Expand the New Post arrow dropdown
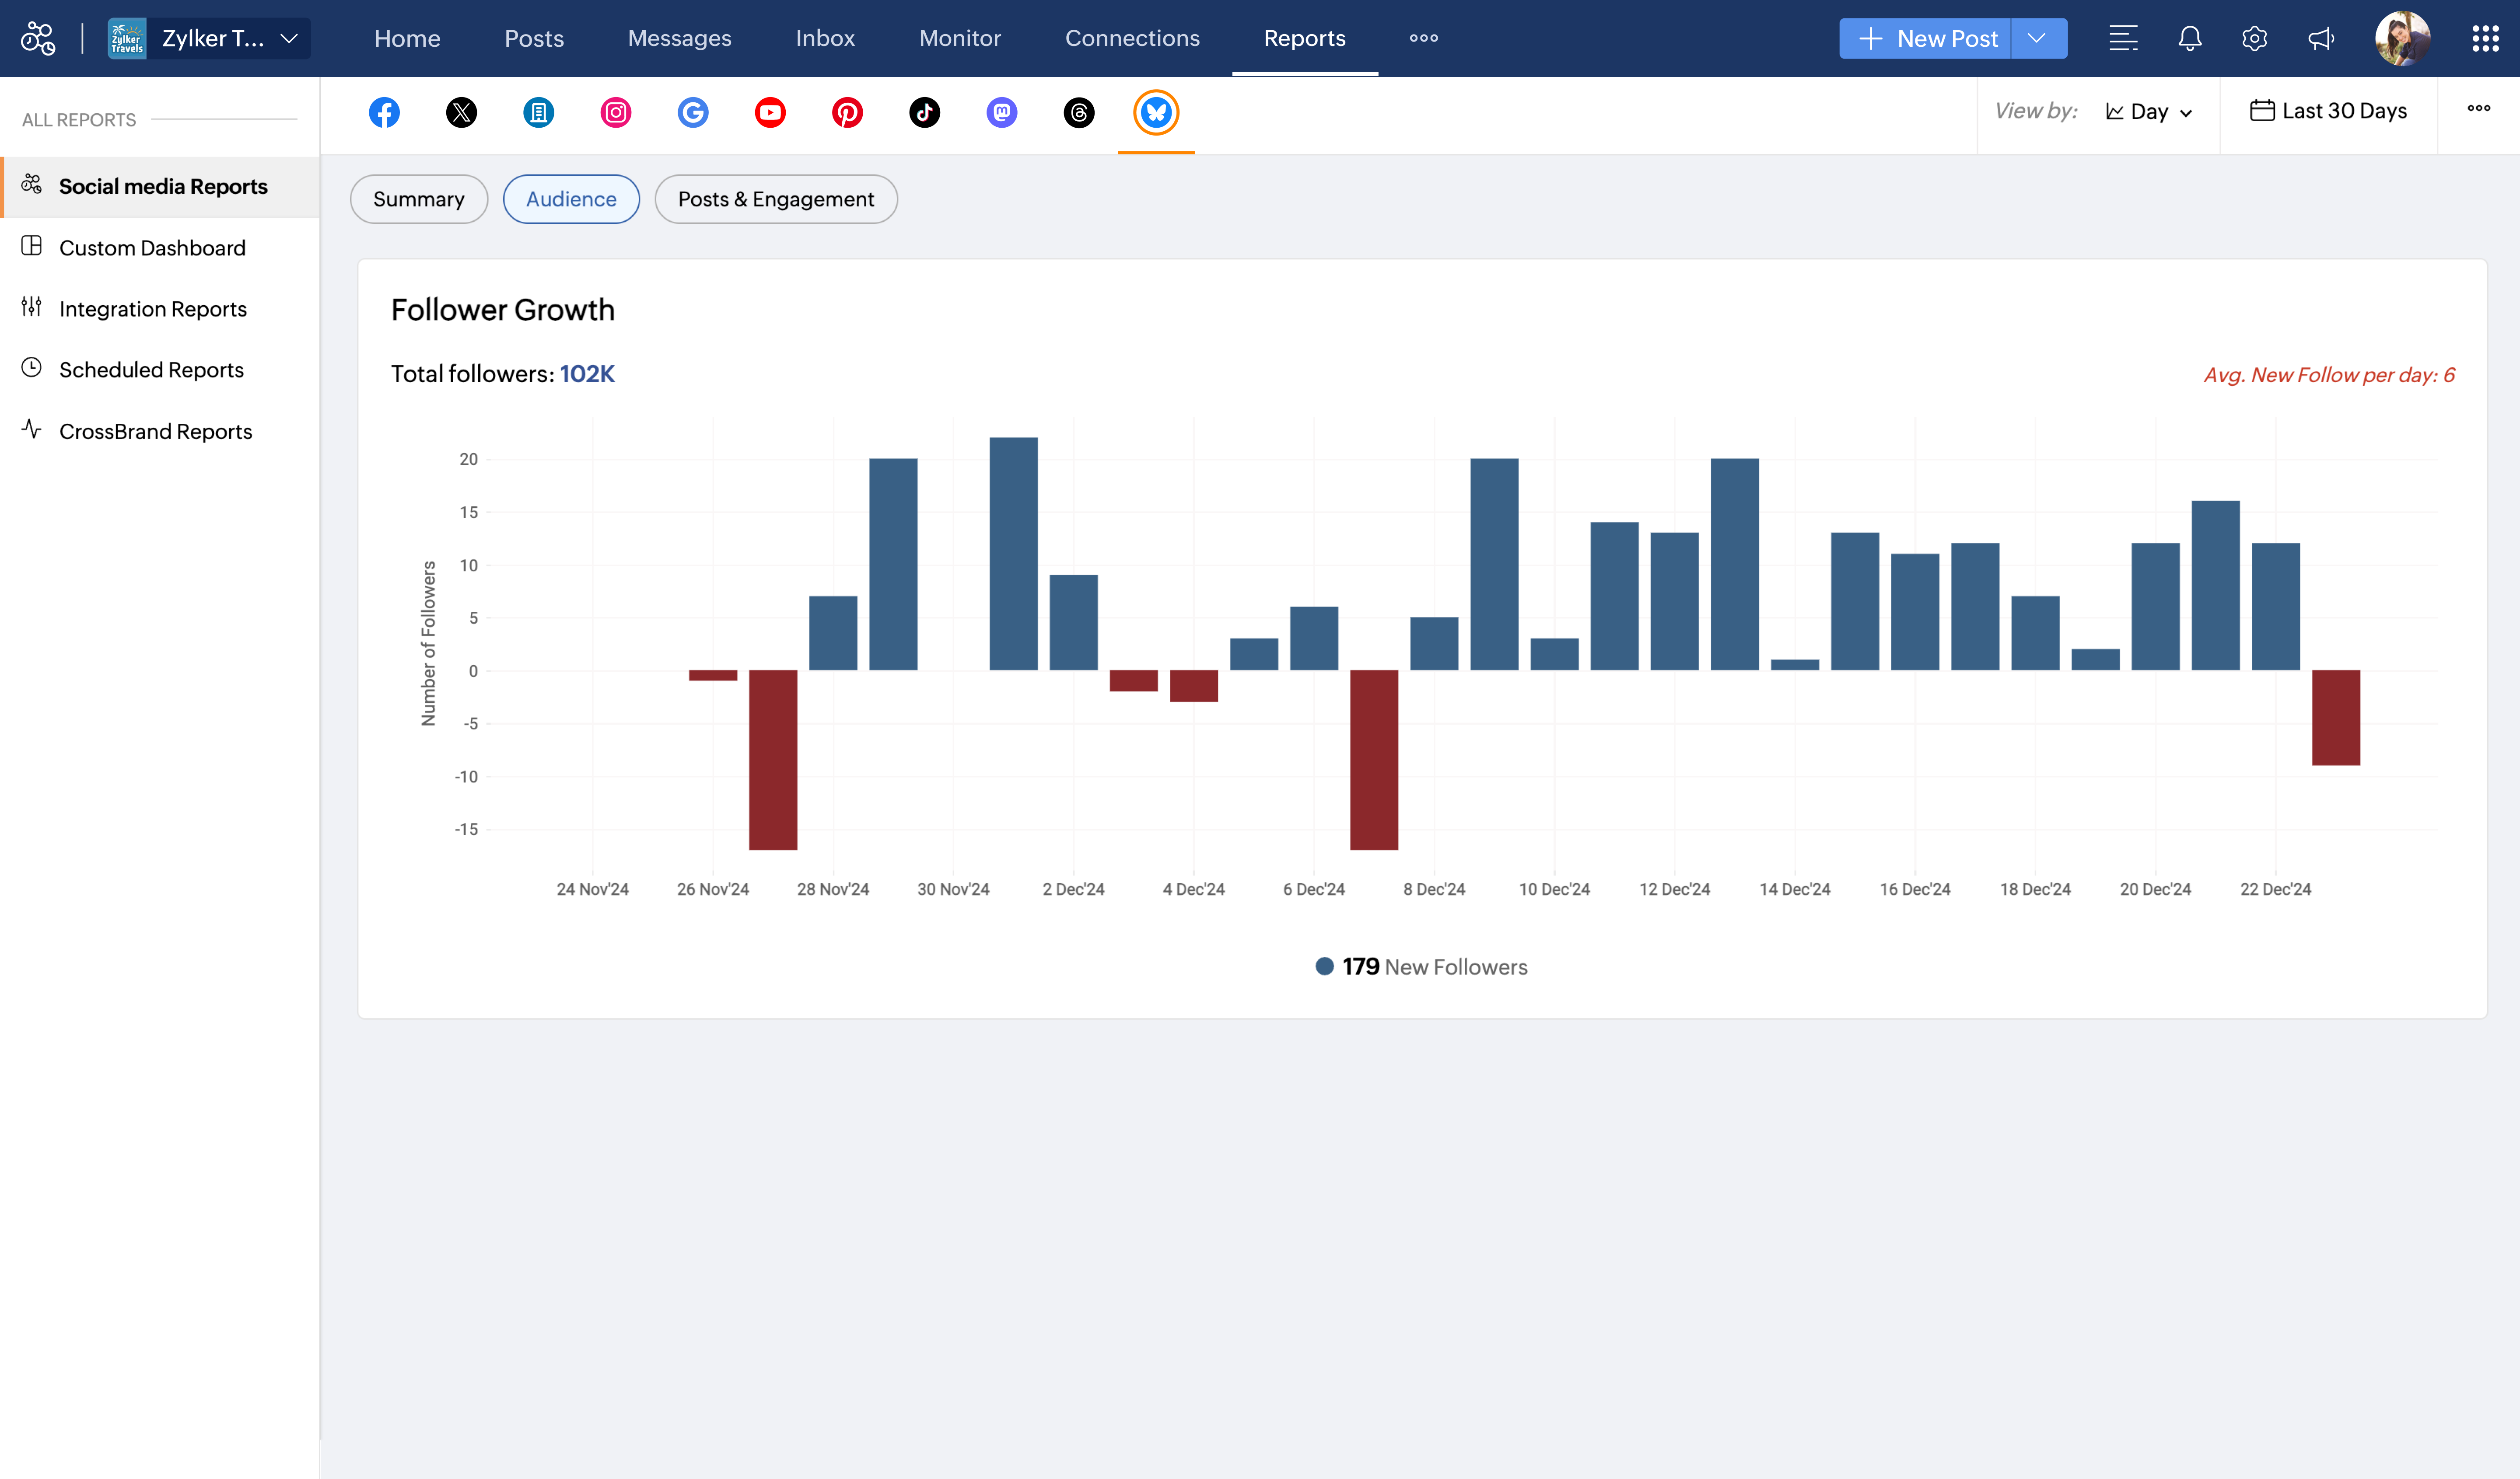This screenshot has height=1479, width=2520. click(x=2037, y=39)
